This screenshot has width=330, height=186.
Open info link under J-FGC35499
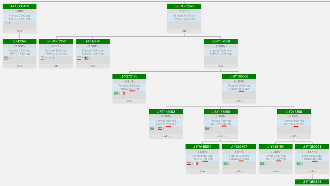pyautogui.click(x=19, y=31)
